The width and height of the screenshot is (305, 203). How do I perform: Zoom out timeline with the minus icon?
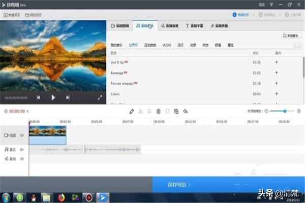[266, 111]
